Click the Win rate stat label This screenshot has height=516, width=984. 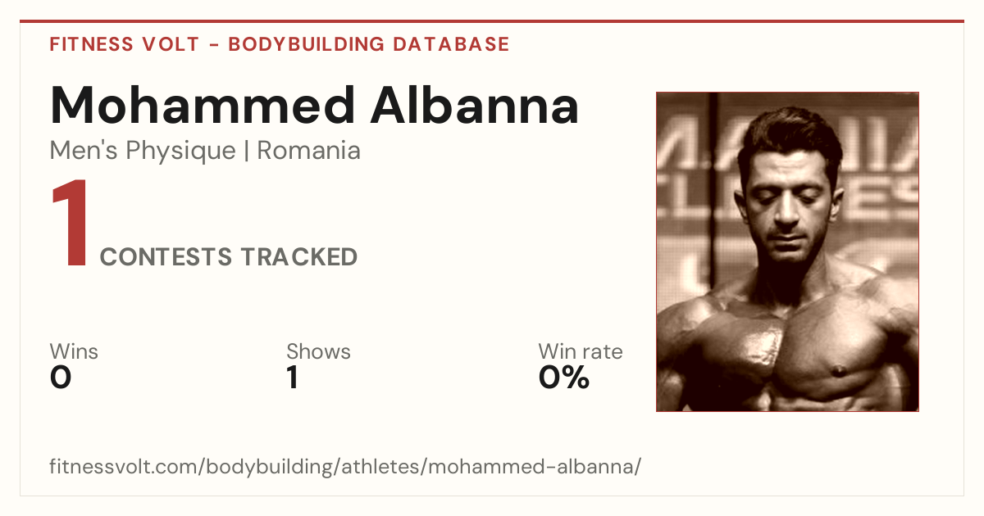point(581,352)
